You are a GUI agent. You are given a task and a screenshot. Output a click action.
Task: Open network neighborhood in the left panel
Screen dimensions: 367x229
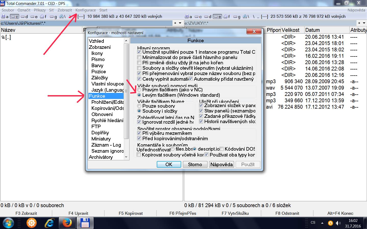(x=63, y=17)
